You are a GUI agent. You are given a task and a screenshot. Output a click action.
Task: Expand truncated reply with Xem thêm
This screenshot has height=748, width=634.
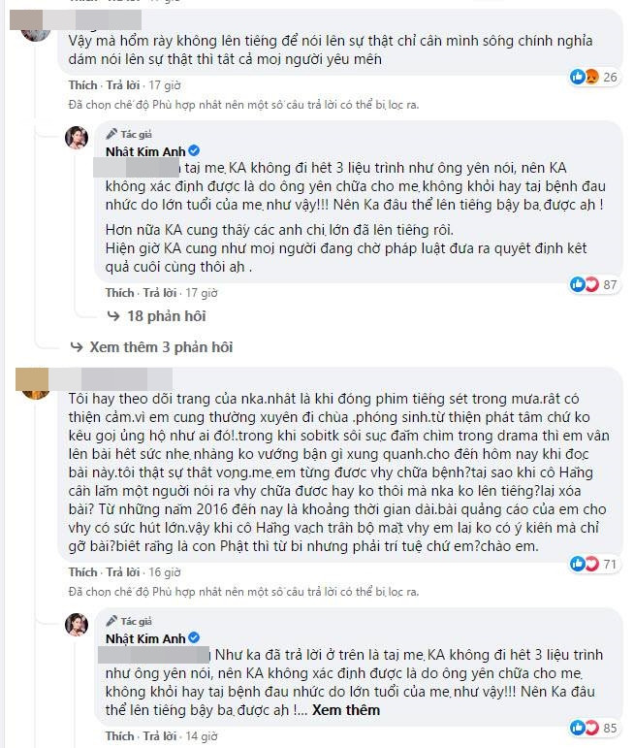346,710
